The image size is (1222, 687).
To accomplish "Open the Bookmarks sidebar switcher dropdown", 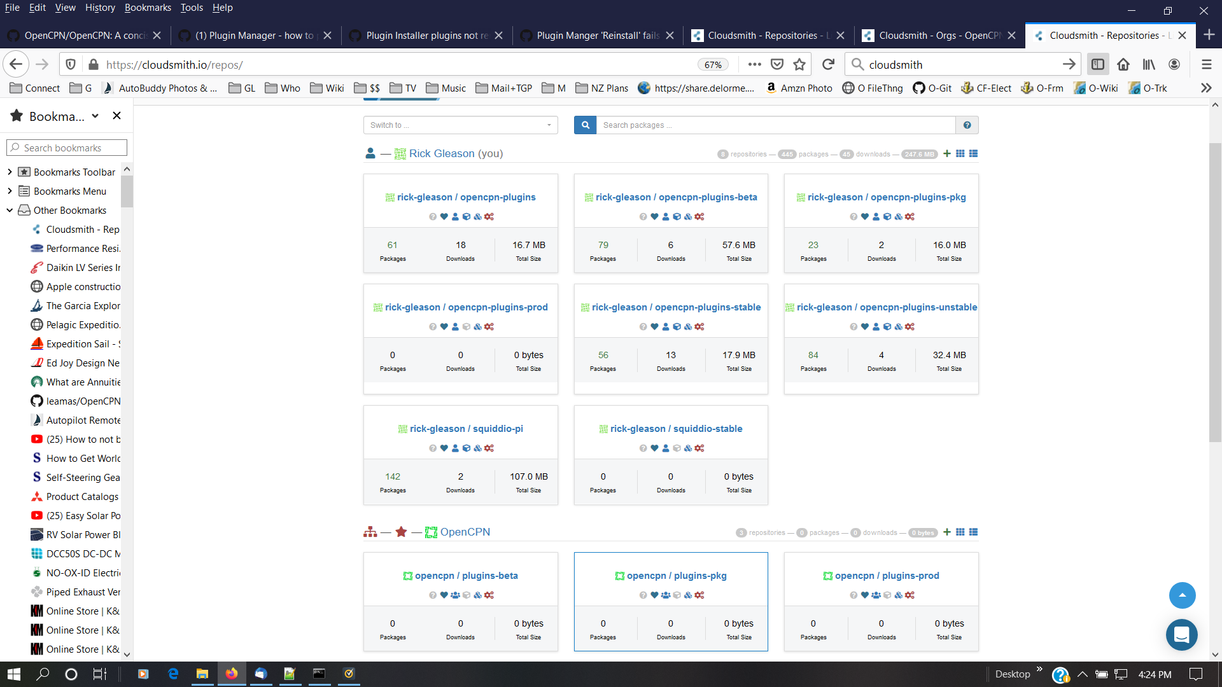I will [x=55, y=116].
